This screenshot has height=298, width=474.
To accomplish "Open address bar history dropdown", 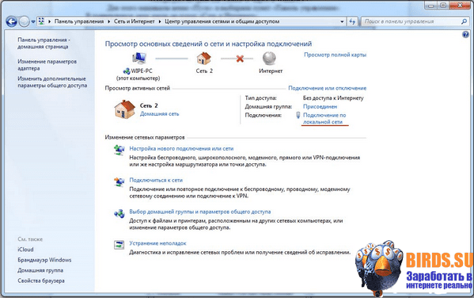I will (x=342, y=21).
